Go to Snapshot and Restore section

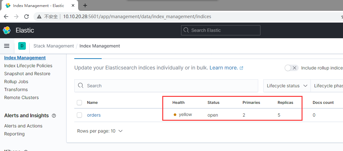(x=27, y=74)
